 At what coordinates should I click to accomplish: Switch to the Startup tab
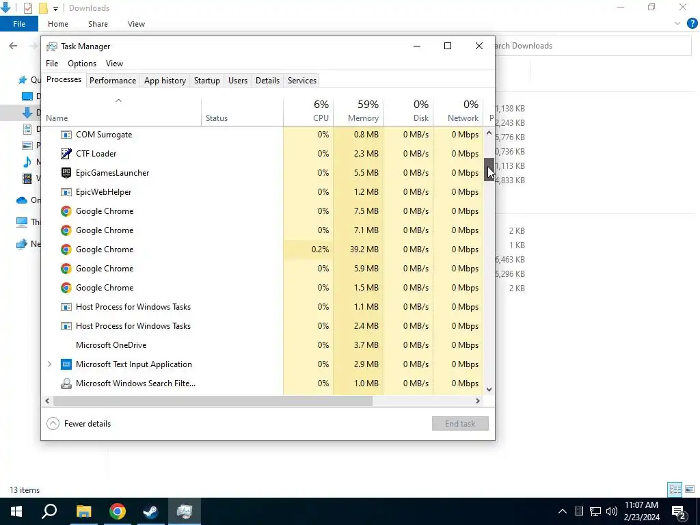coord(206,81)
